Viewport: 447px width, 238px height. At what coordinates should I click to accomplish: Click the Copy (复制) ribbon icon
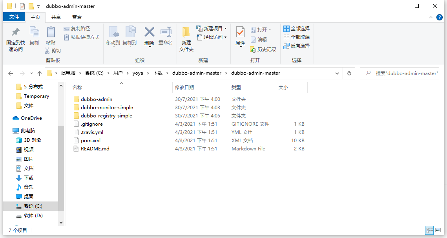pyautogui.click(x=34, y=32)
